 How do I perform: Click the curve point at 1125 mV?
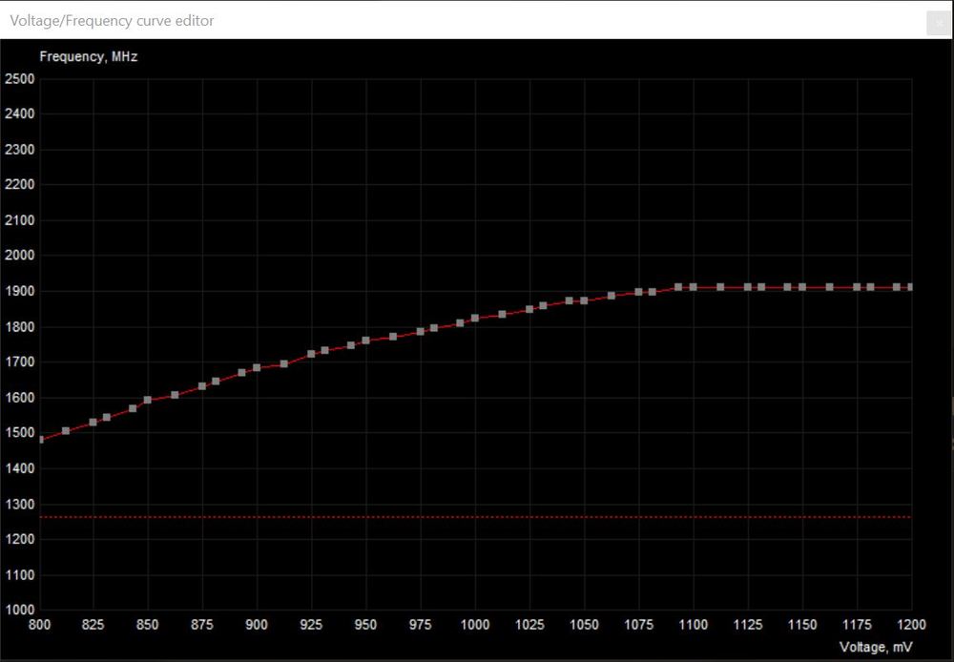click(x=748, y=287)
